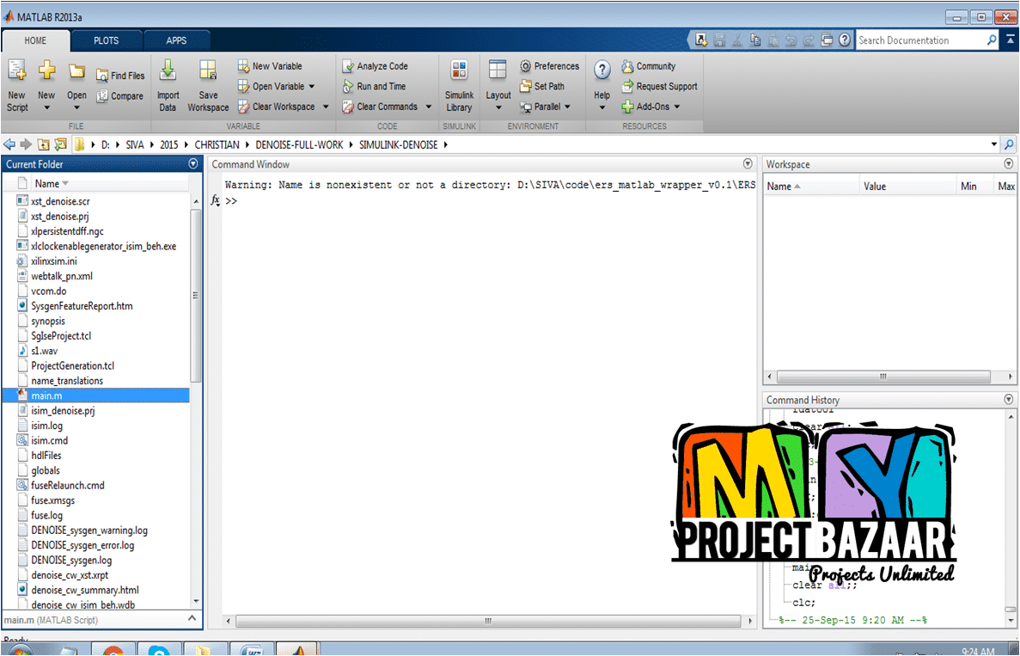Click the Command Window horizontal scrollbar
The image size is (1020, 656).
click(x=487, y=620)
